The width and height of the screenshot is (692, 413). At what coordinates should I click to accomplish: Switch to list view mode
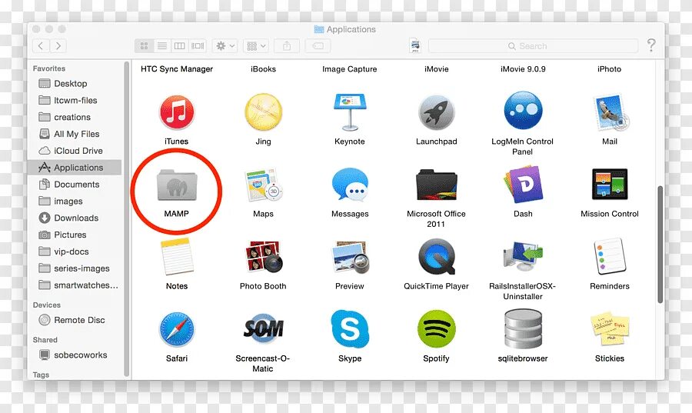(x=162, y=46)
